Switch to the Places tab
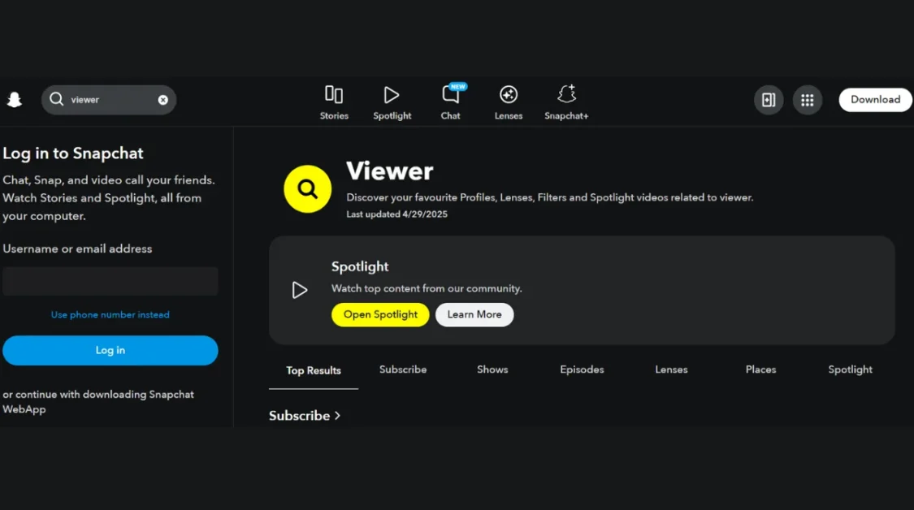This screenshot has width=914, height=510. tap(760, 370)
